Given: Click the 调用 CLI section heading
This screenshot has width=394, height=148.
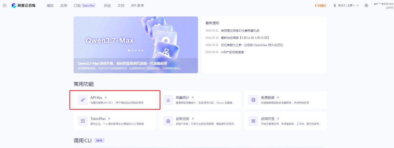Looking at the screenshot, I should [83, 140].
